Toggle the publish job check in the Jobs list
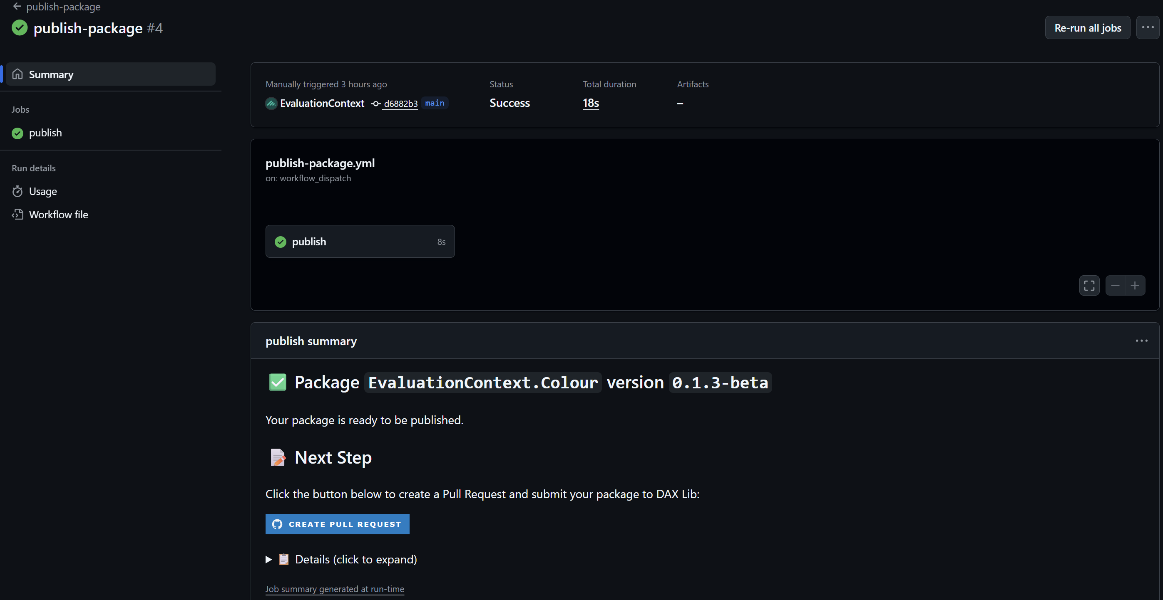This screenshot has height=600, width=1163. [x=17, y=133]
